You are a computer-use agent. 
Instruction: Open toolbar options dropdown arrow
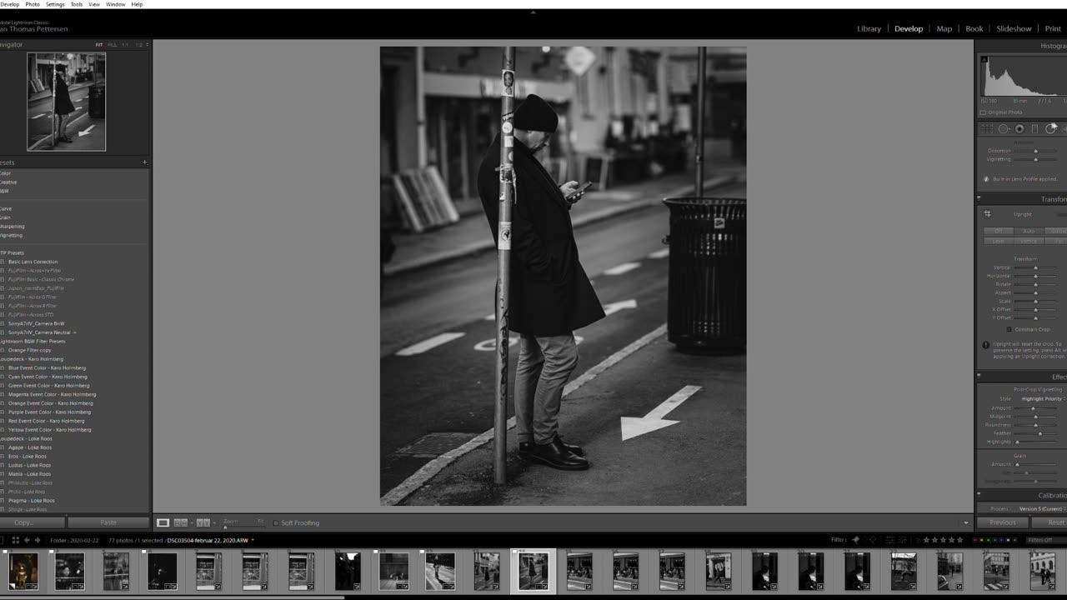(966, 523)
